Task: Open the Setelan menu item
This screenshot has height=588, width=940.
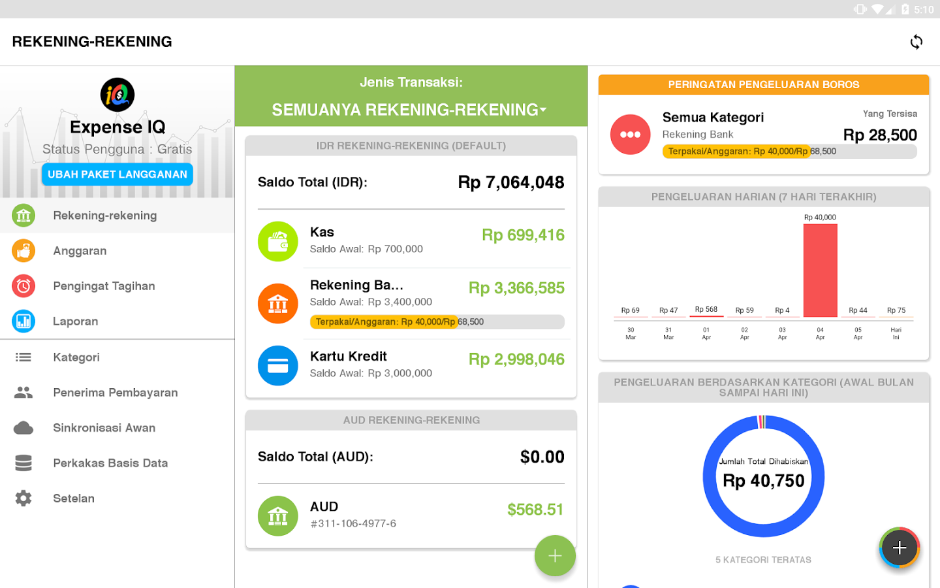Action: pyautogui.click(x=117, y=498)
